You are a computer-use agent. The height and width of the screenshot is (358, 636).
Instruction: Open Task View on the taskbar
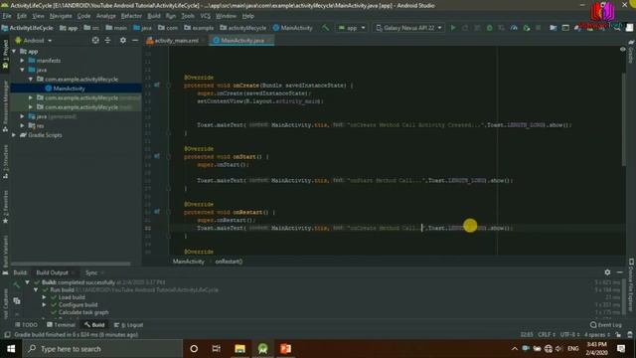pos(217,349)
